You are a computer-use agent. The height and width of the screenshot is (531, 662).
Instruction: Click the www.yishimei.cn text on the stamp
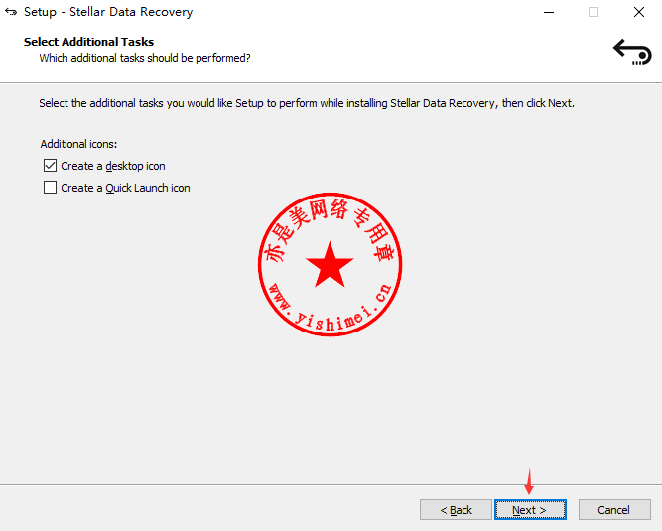331,308
